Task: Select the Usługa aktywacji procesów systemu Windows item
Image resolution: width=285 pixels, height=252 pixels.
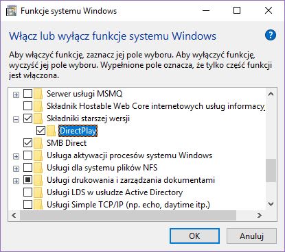Action: click(129, 155)
